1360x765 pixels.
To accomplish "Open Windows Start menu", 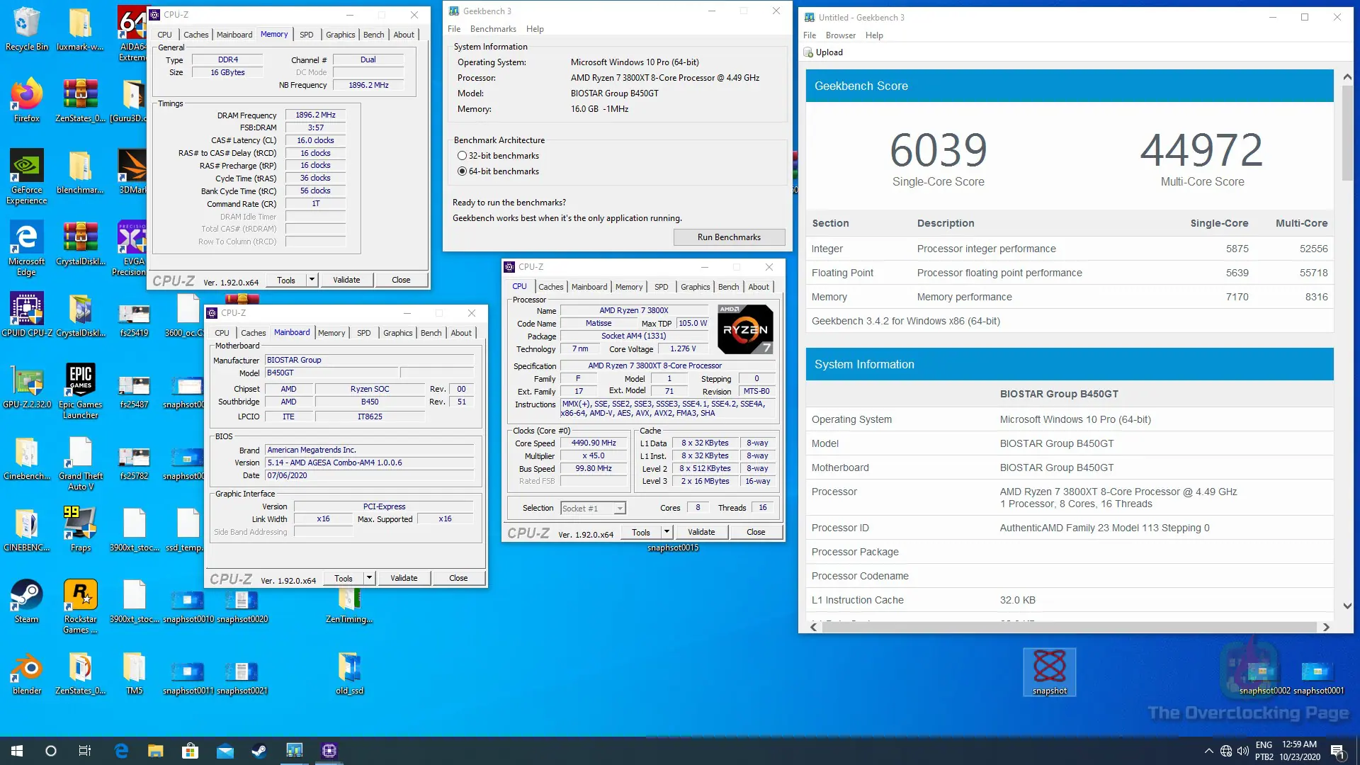I will [17, 751].
